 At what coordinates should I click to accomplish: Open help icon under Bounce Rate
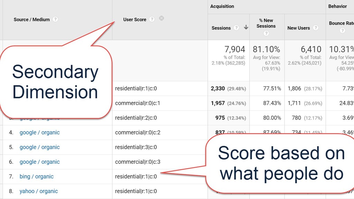point(343,30)
